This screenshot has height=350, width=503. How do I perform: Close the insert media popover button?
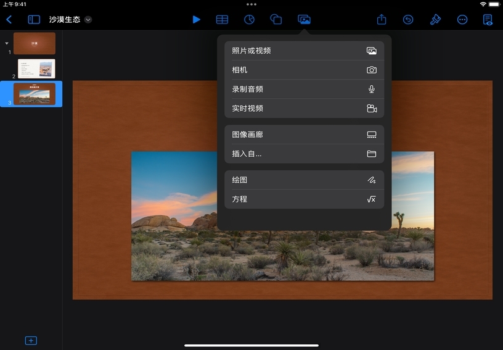(x=304, y=20)
